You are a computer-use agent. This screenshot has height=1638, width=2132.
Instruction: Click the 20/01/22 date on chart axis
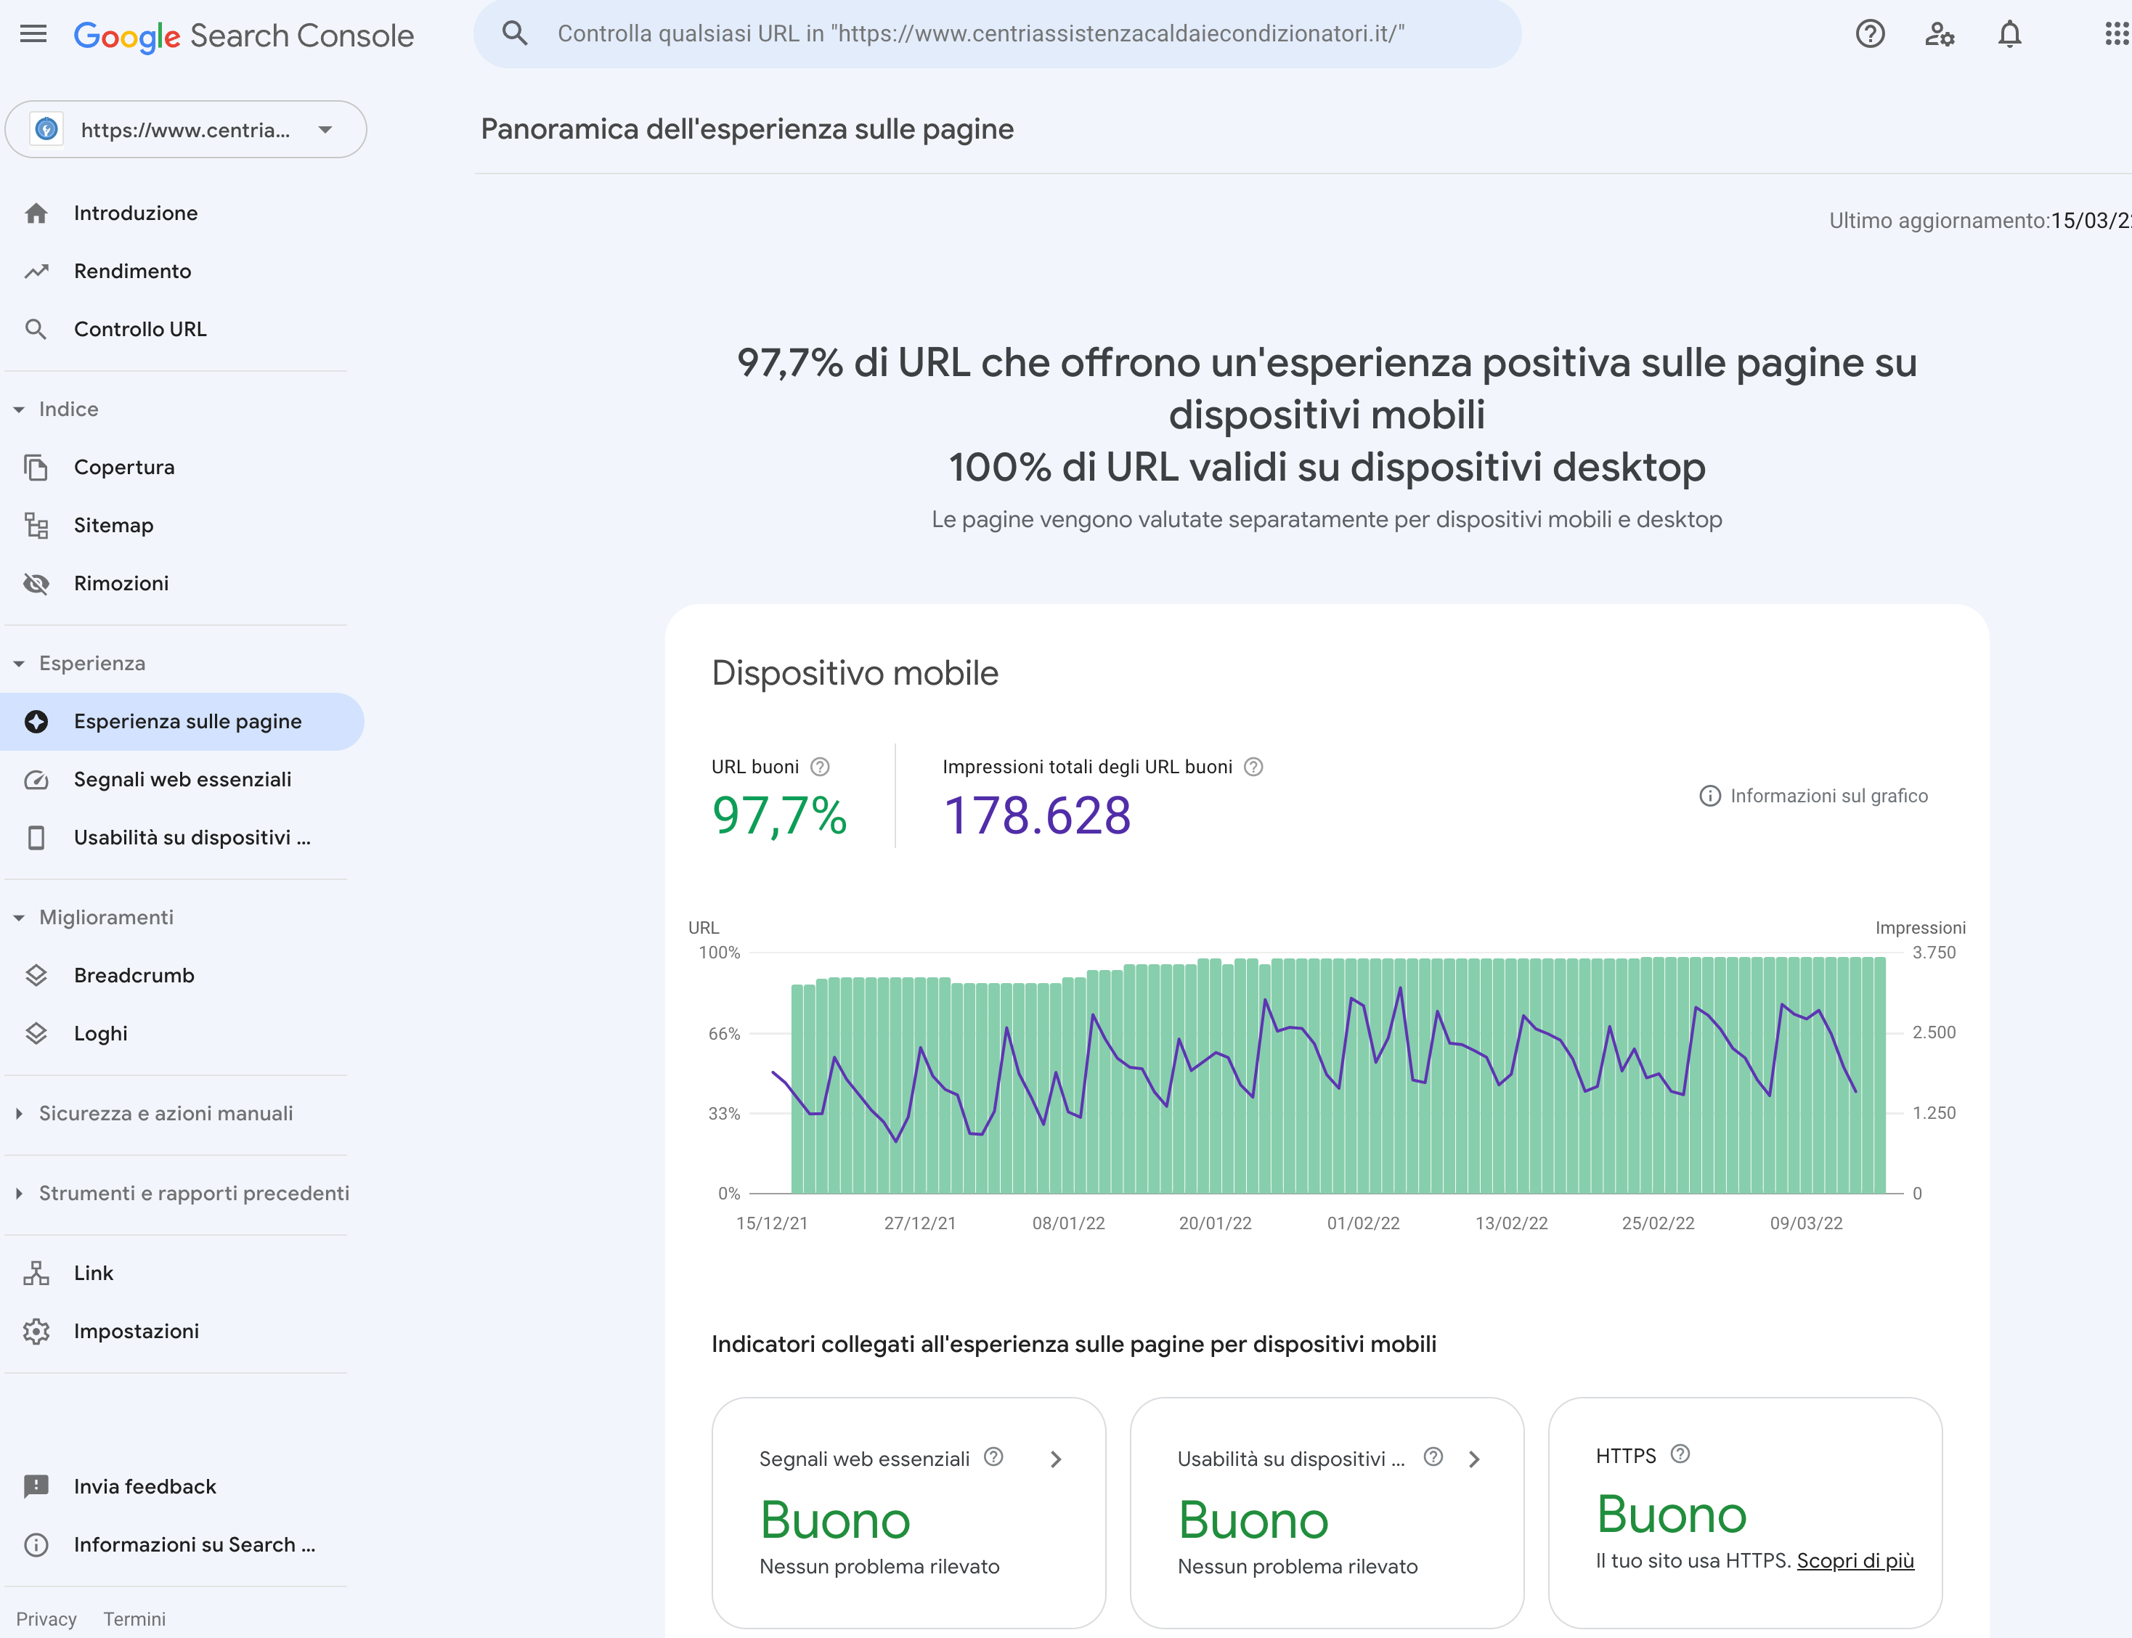(1215, 1223)
